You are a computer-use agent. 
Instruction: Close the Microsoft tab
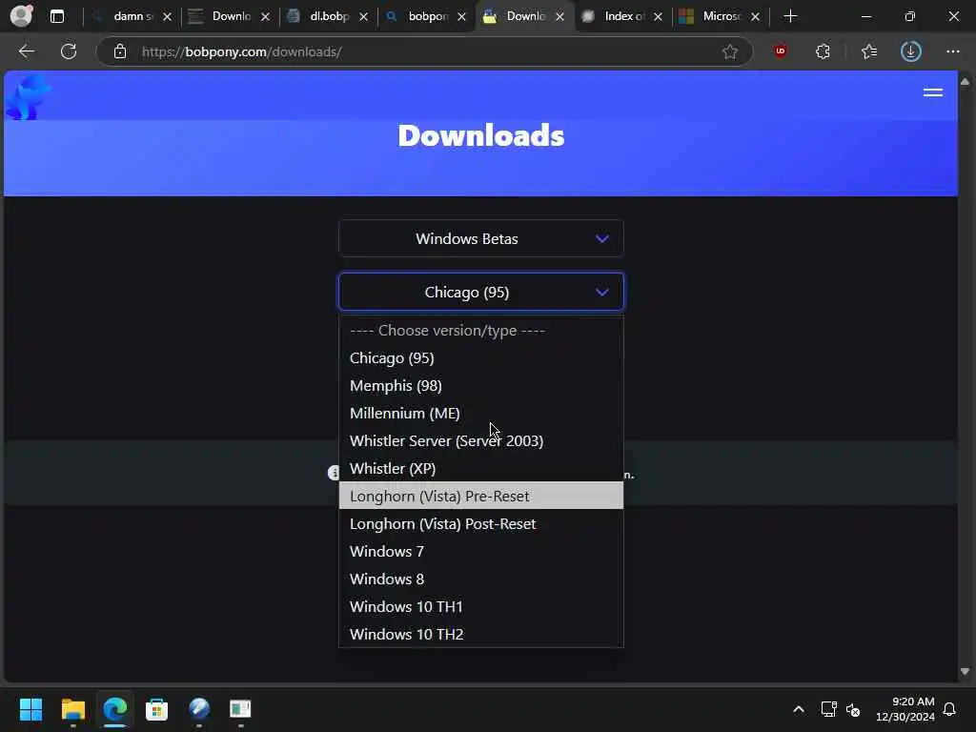(x=755, y=17)
